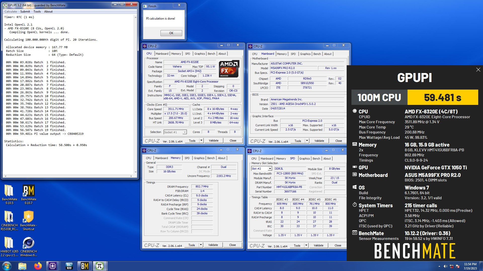Click the CPU icon in BenchMate panel
The width and height of the screenshot is (483, 271).
355,111
